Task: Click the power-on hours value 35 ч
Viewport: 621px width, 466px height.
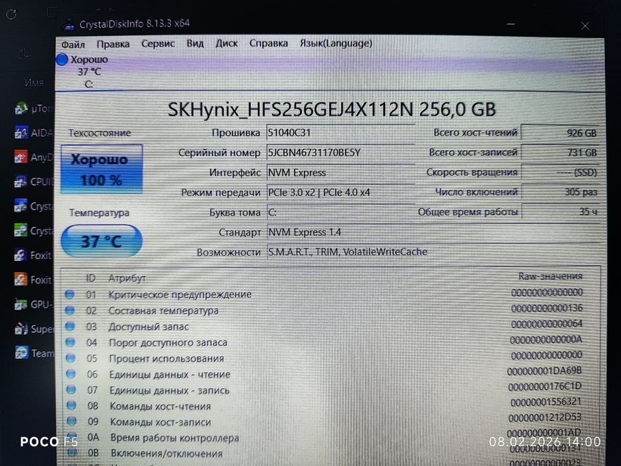Action: [560, 212]
